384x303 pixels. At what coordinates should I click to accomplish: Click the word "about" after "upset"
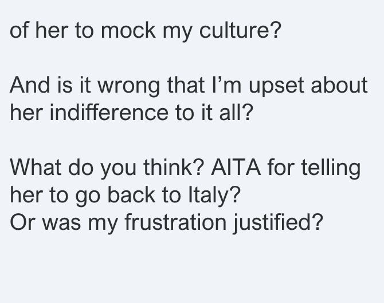coord(339,85)
